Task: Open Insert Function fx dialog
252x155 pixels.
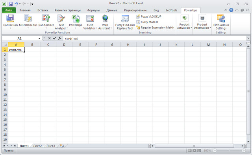Action: pos(60,38)
